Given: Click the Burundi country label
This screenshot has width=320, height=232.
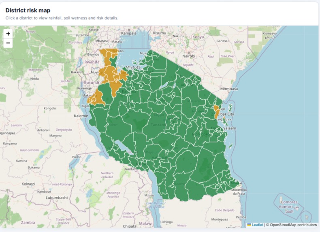Looking at the screenshot, I should tap(92, 83).
